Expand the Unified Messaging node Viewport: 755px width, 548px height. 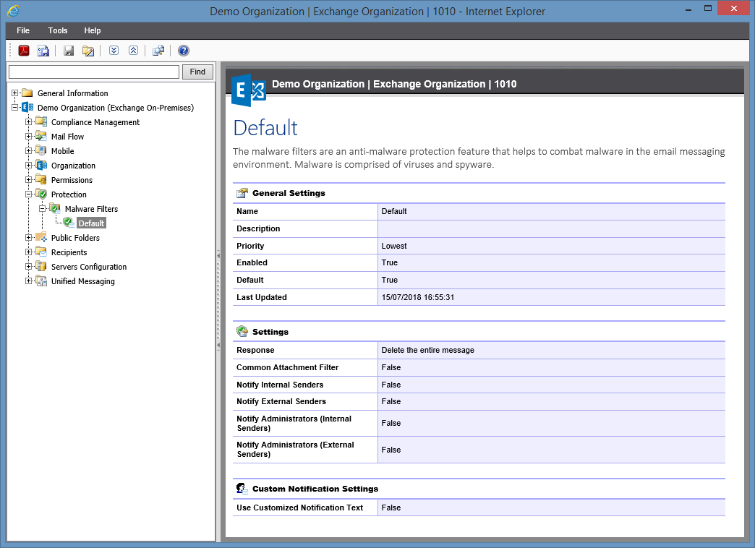click(x=28, y=281)
